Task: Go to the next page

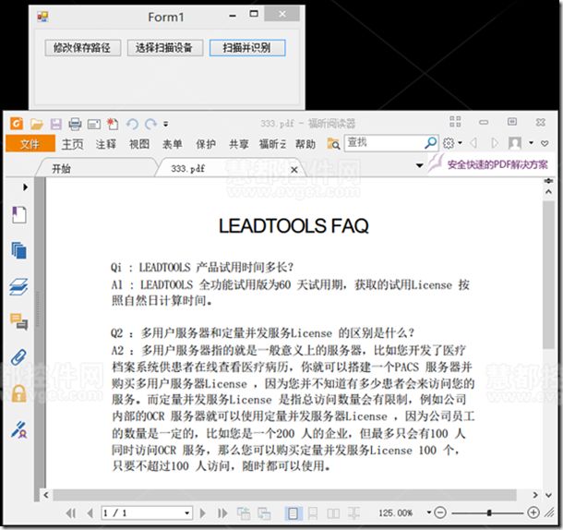Action: tap(203, 513)
